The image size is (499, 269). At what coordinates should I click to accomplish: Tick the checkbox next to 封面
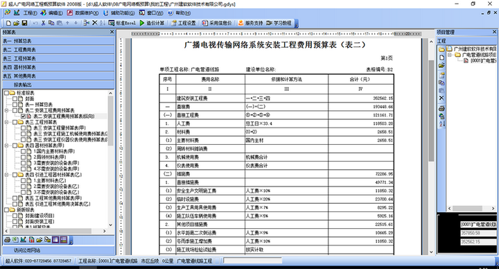pos(15,98)
